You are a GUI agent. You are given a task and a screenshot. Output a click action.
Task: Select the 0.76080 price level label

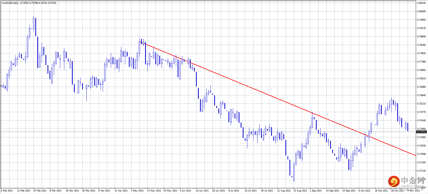(x=422, y=87)
